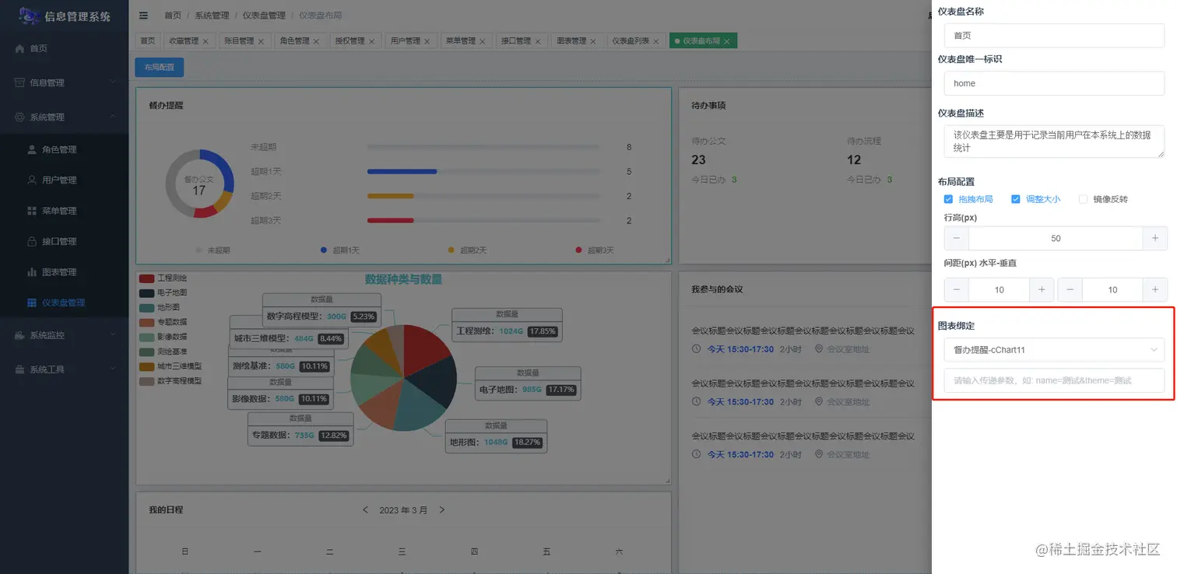Toggle 电子地图 in the pie chart legend
This screenshot has height=574, width=1177.
coord(163,292)
